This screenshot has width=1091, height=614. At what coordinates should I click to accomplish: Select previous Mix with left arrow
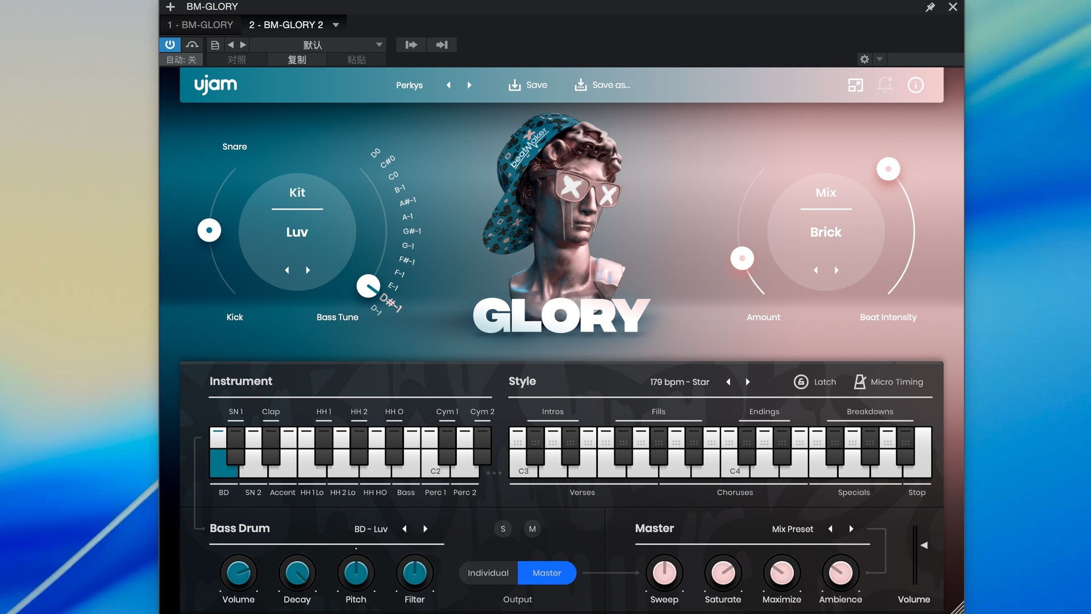[816, 270]
